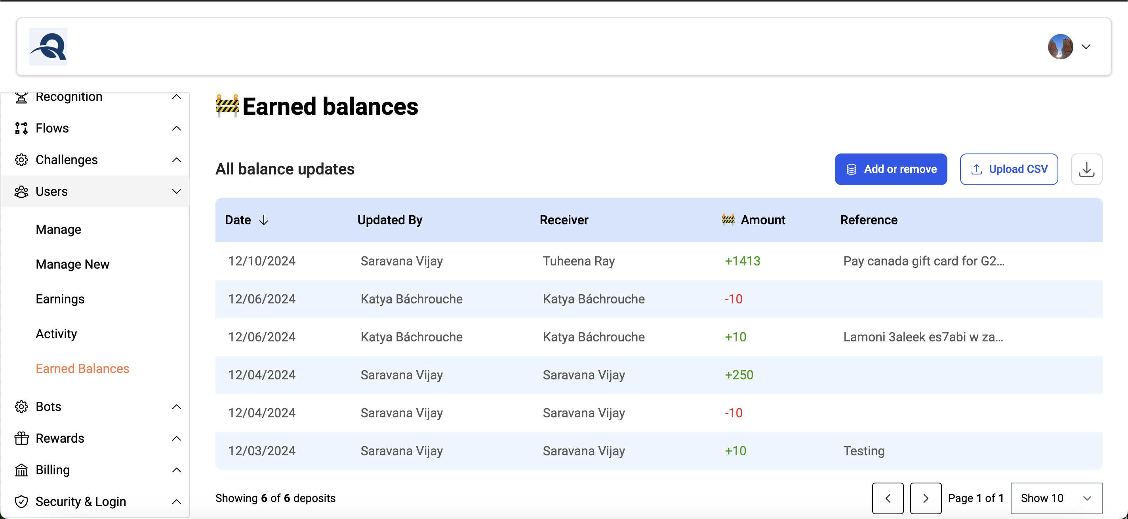Image resolution: width=1128 pixels, height=519 pixels.
Task: Click the upload arrow icon in Upload CSV
Action: point(976,169)
